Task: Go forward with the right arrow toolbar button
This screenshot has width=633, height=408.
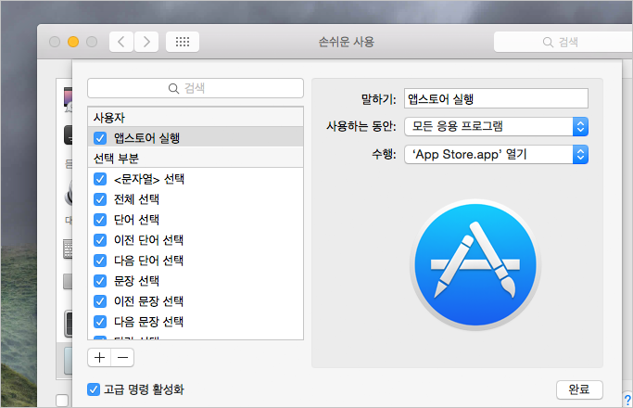Action: [x=146, y=42]
